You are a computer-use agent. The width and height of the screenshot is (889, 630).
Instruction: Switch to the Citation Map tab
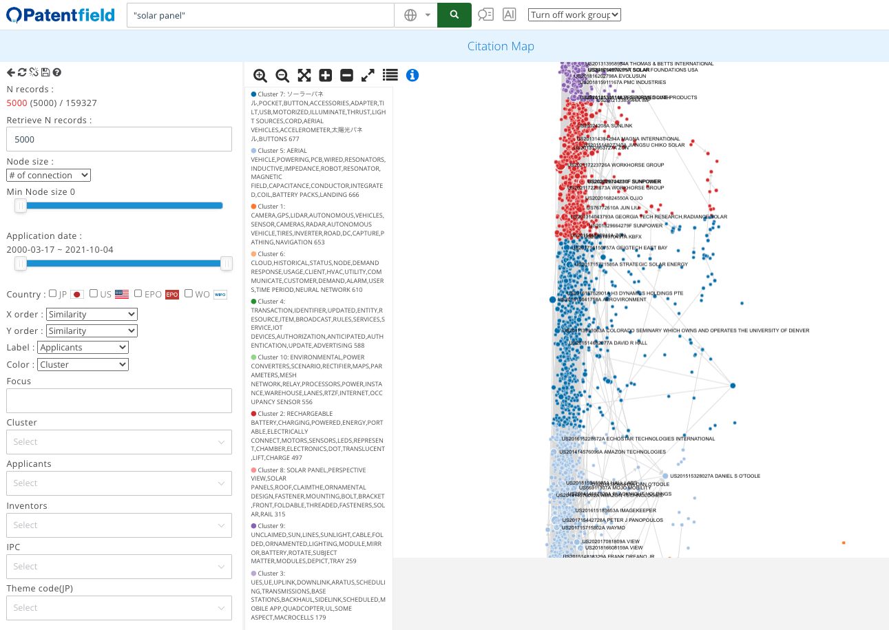pyautogui.click(x=501, y=45)
